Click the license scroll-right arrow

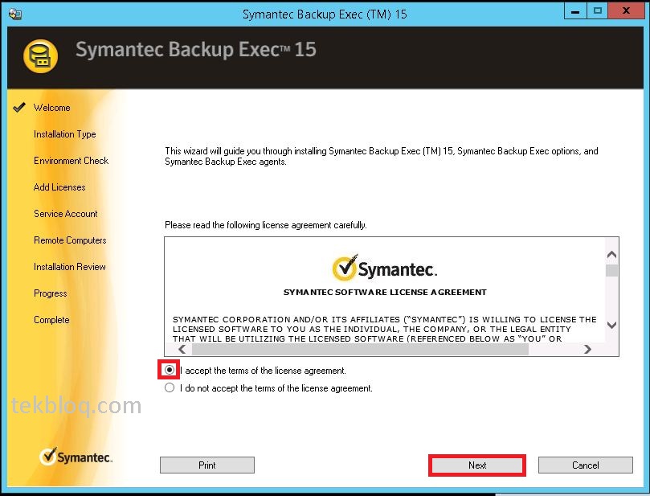coord(587,349)
